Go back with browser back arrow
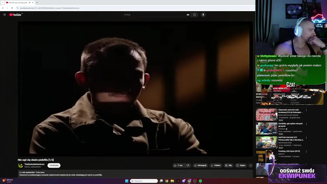327x184 pixels. (3, 8)
